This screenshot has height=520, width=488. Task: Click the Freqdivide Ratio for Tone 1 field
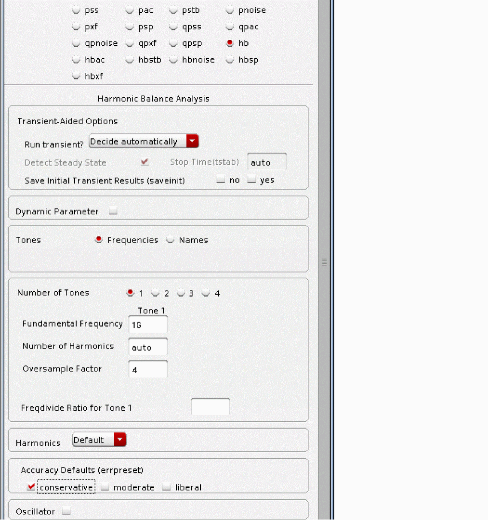pos(211,407)
